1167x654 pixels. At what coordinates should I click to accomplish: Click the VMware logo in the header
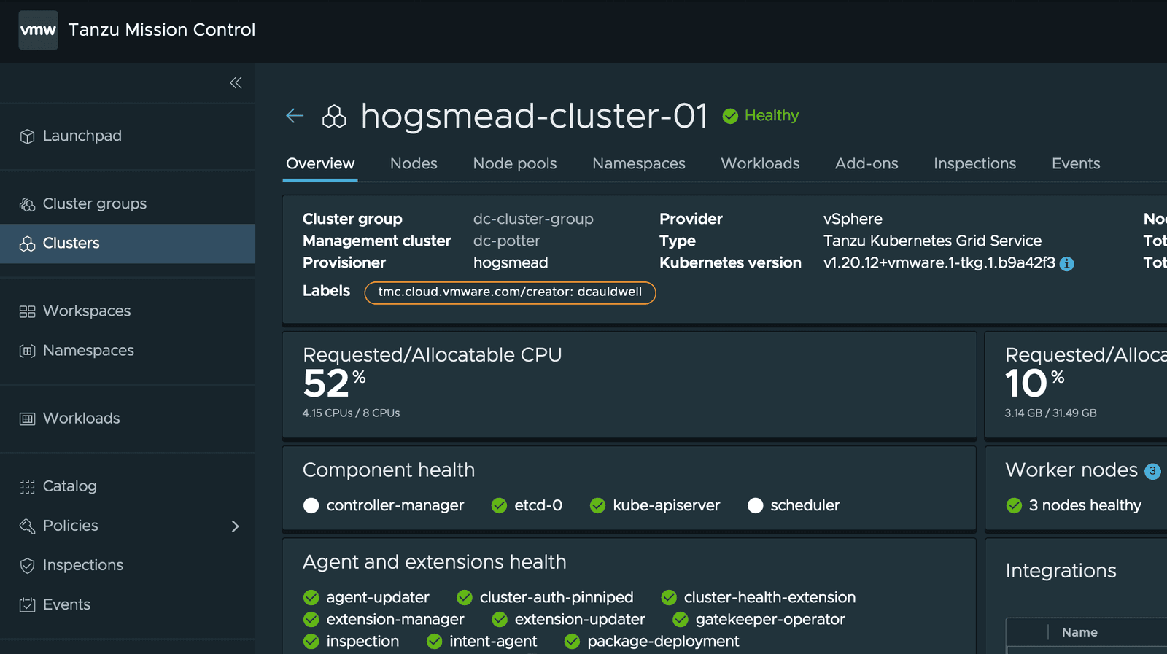pos(38,30)
